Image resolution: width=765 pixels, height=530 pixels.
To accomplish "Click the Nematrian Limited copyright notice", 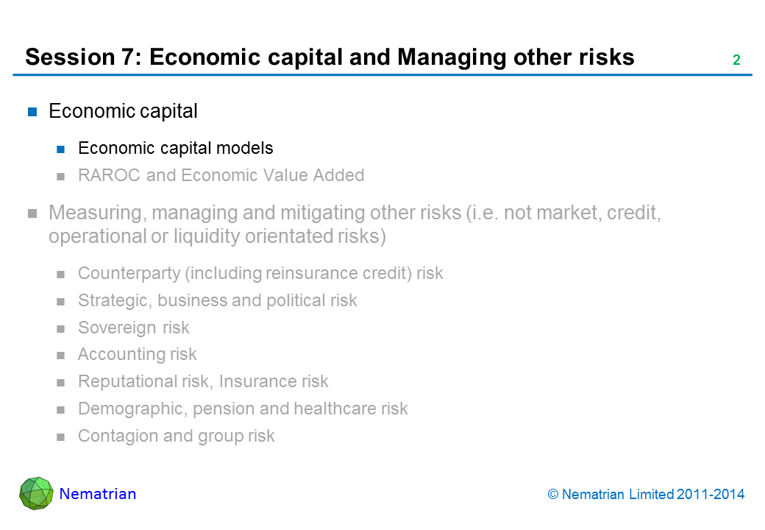I will tap(647, 495).
